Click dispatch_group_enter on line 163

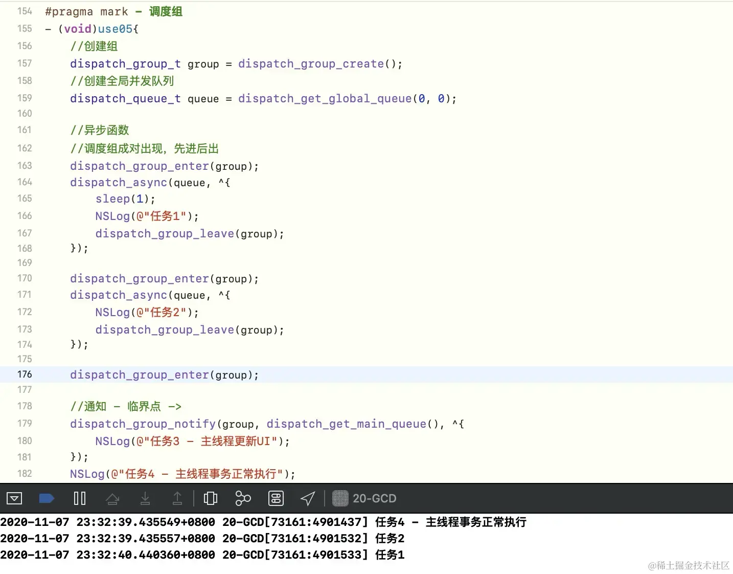140,166
